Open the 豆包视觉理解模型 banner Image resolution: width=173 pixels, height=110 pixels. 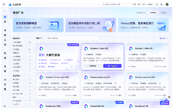pos(38,25)
